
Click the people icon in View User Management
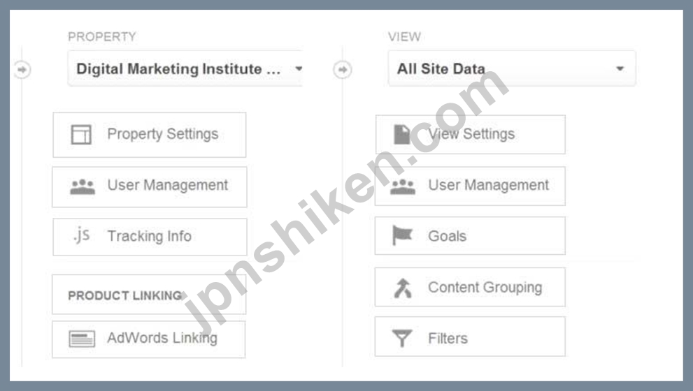403,186
